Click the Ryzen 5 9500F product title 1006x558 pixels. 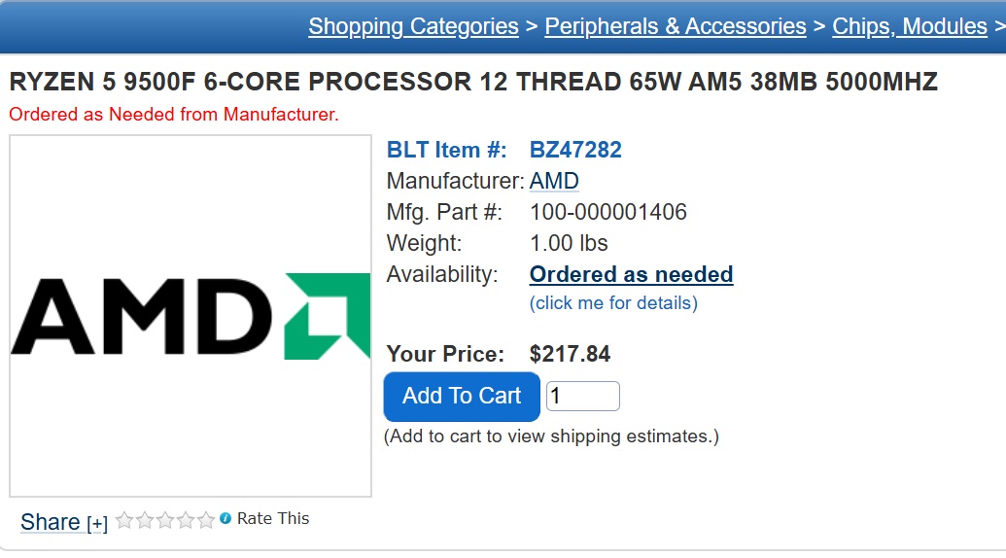pyautogui.click(x=473, y=82)
